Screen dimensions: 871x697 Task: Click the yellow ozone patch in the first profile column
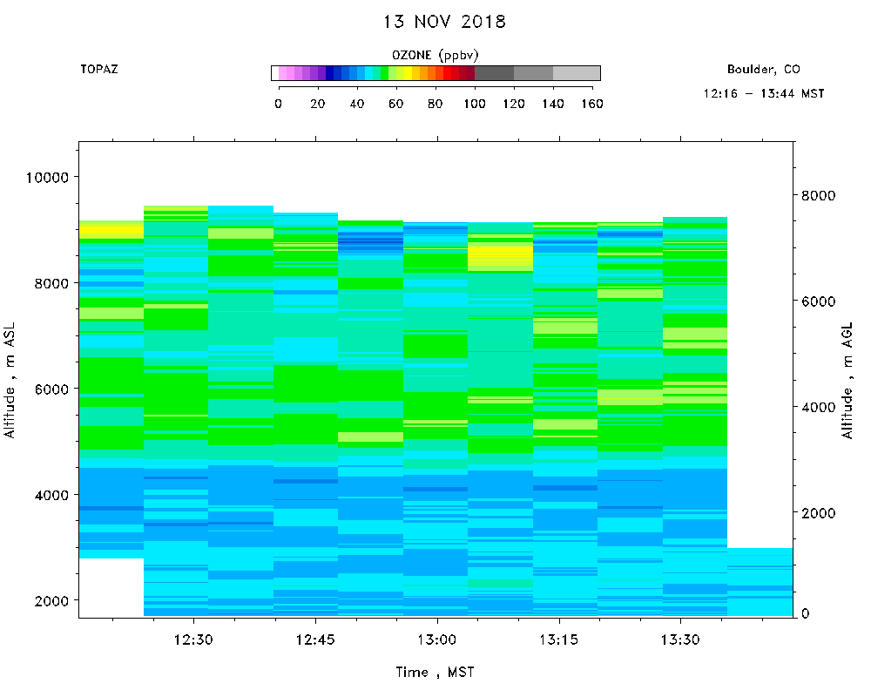111,231
